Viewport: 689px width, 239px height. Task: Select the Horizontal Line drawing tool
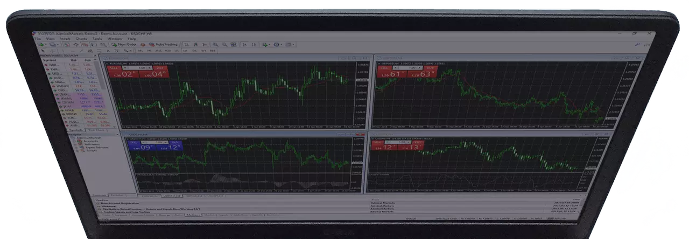click(x=72, y=51)
